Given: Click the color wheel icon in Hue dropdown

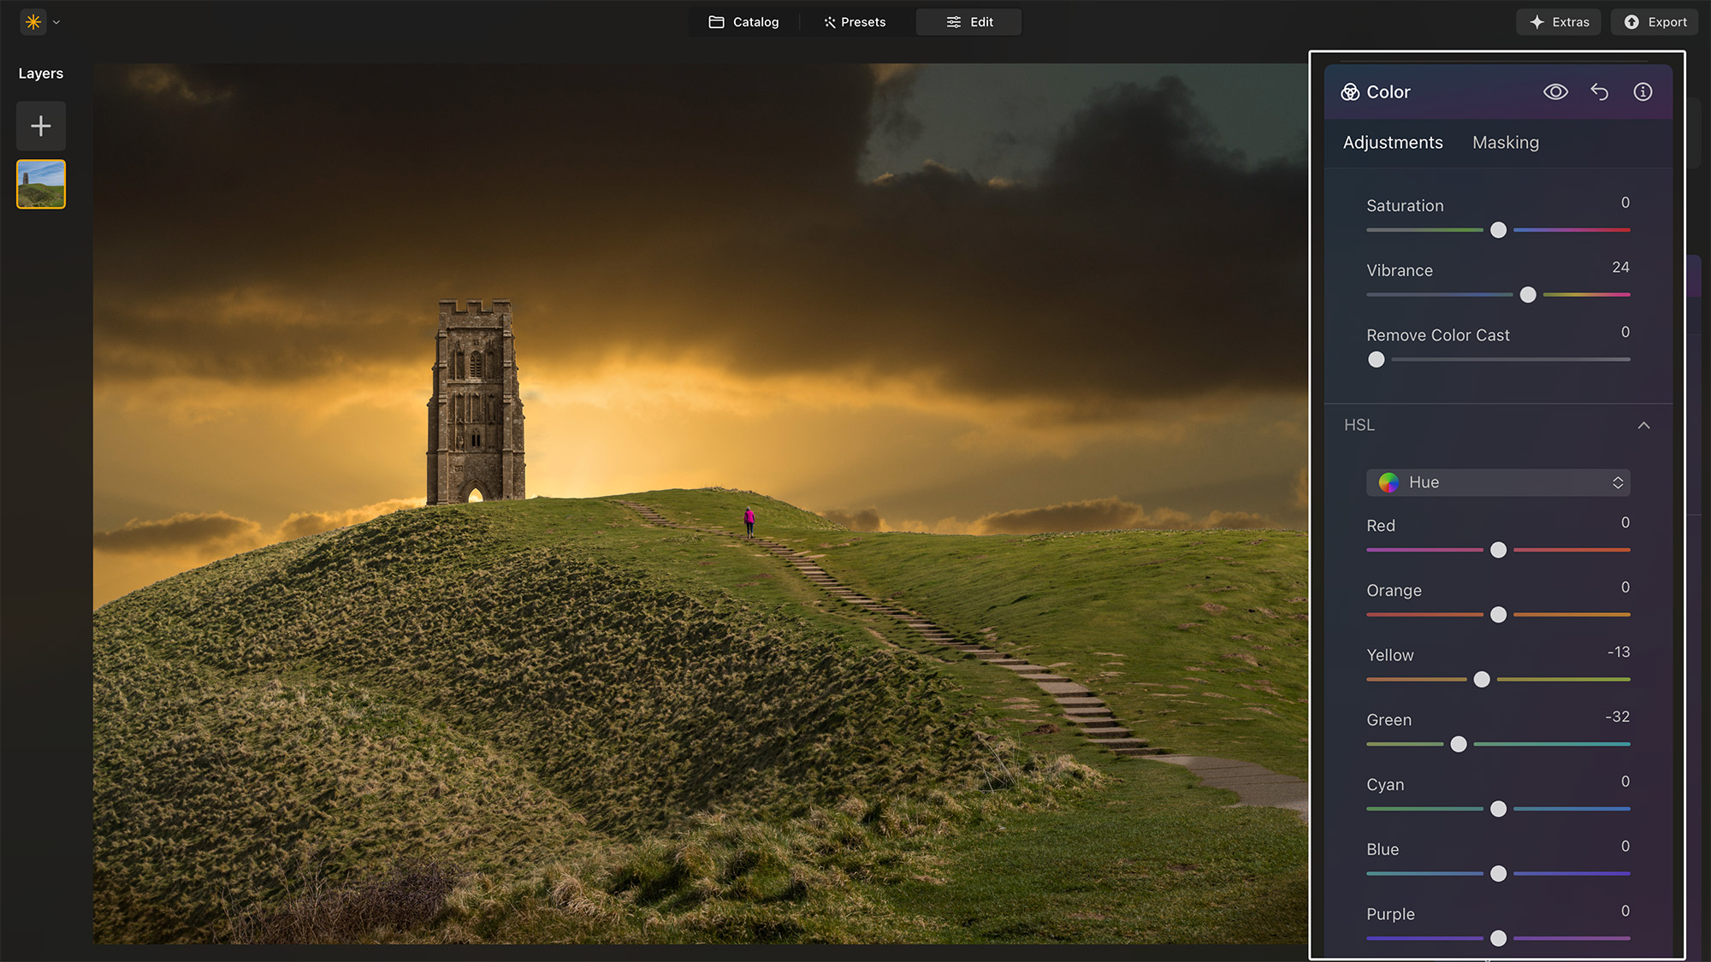Looking at the screenshot, I should 1388,482.
